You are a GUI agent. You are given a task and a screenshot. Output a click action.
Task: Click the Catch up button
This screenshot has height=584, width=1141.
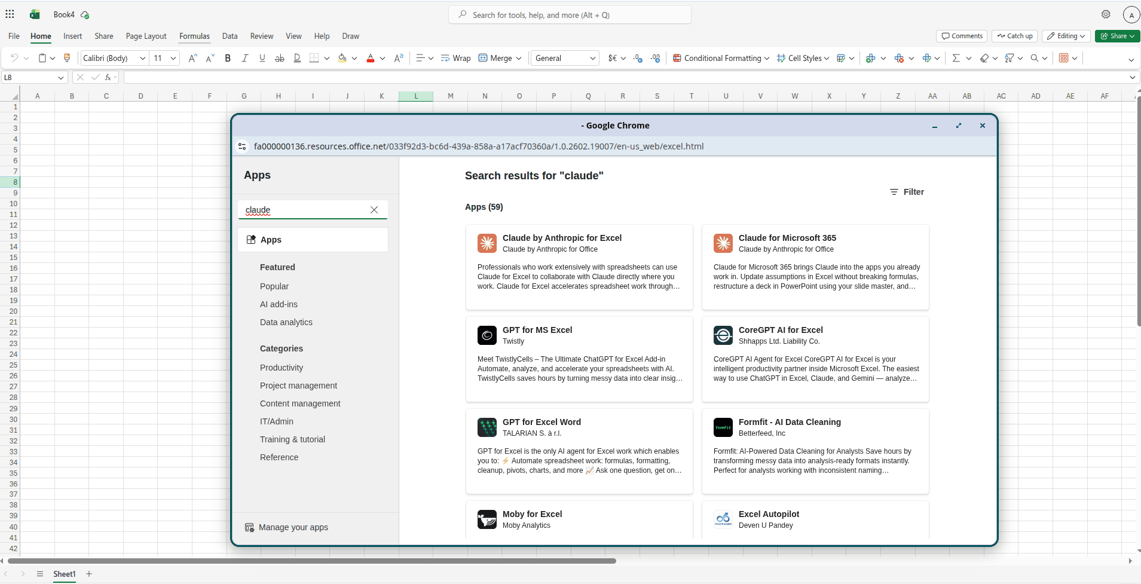[x=1015, y=36]
